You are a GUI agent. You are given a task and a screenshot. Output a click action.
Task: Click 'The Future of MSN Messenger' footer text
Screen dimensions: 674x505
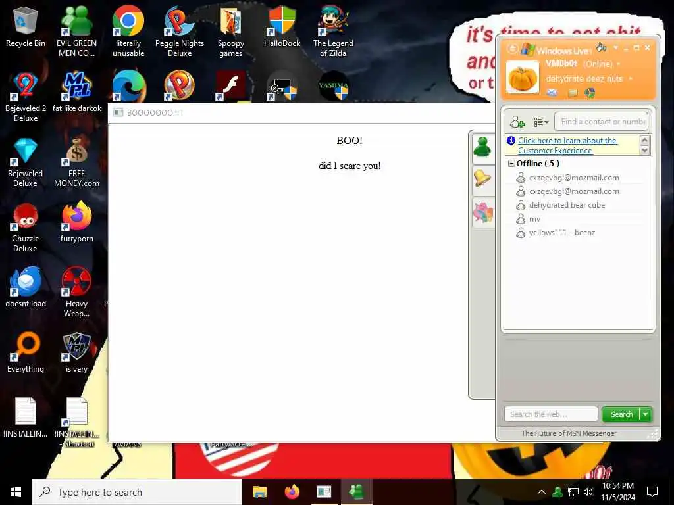pos(569,433)
